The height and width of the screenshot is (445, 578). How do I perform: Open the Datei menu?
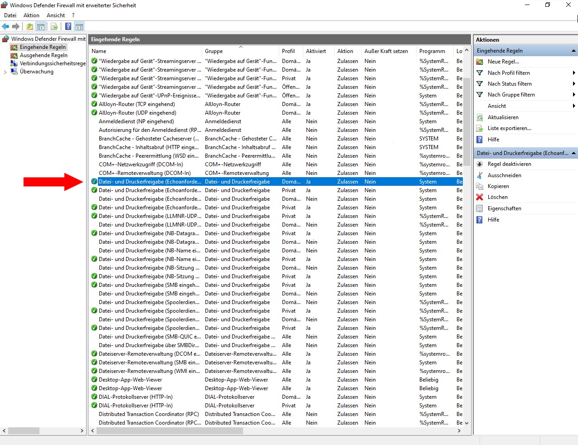tap(10, 15)
